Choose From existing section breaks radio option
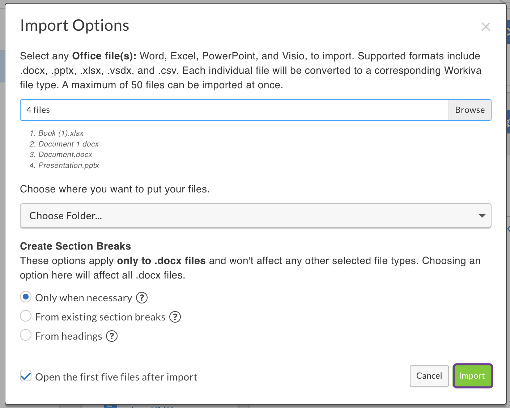Viewport: 510px width, 408px height. (x=26, y=316)
